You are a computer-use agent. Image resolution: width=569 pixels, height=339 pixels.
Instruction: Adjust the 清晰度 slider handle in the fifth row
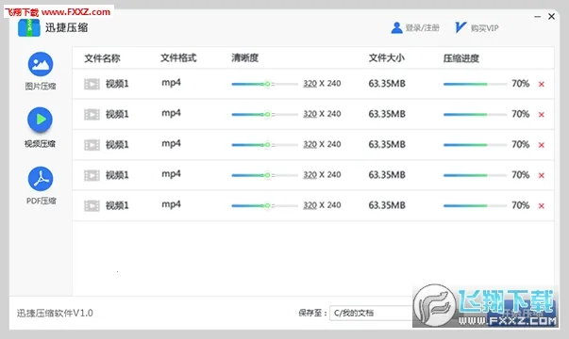(x=267, y=205)
